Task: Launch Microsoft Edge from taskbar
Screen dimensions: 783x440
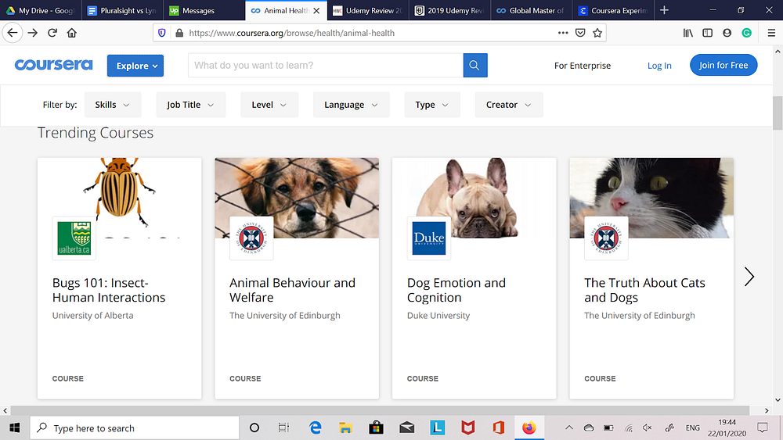Action: point(315,428)
